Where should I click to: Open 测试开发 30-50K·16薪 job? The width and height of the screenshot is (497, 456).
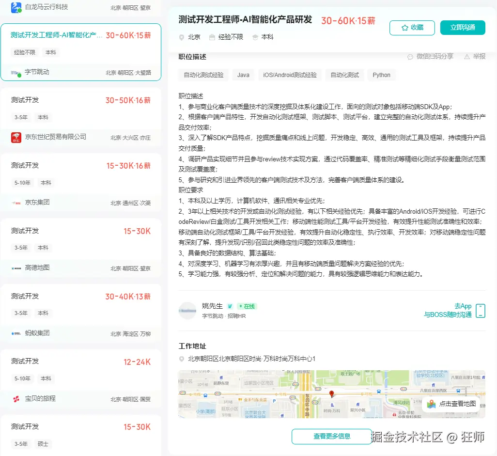81,117
